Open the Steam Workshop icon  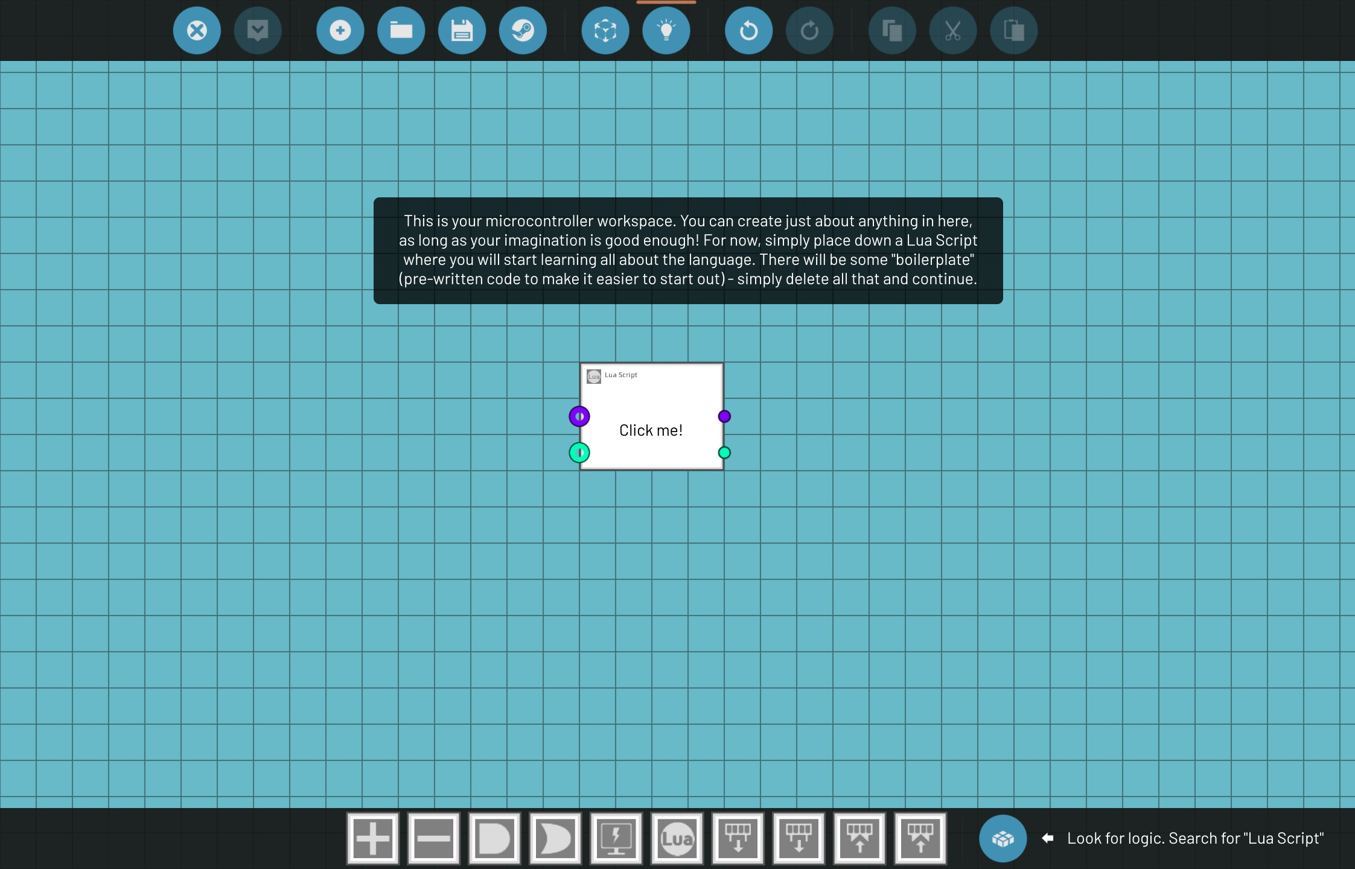point(523,31)
